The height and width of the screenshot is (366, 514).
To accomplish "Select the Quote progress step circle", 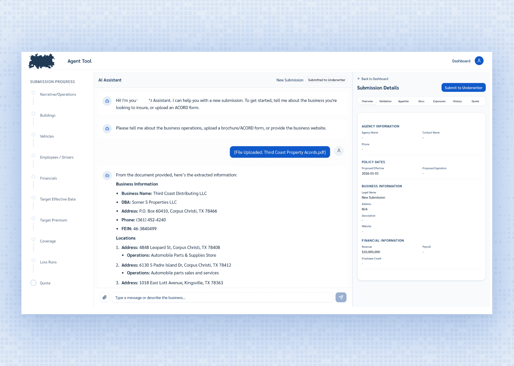I will [34, 283].
